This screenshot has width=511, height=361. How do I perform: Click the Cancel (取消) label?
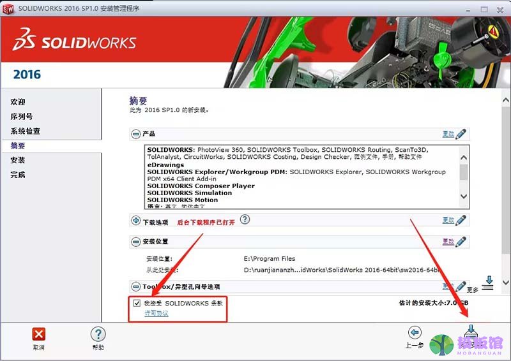coord(39,348)
